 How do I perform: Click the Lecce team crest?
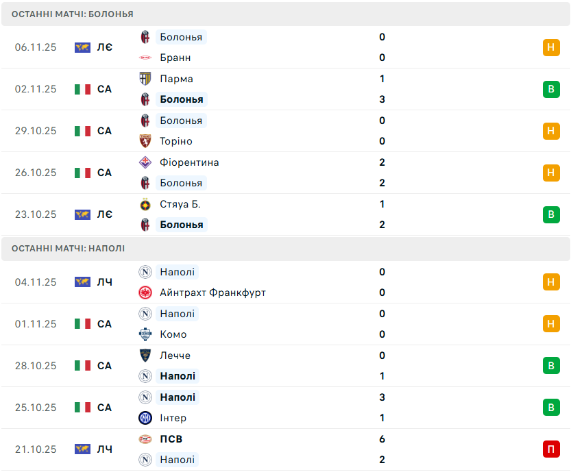coord(145,356)
